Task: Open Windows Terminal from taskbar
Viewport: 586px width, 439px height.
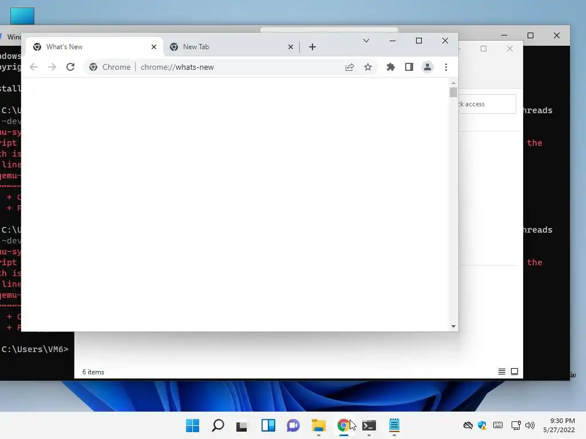Action: [369, 425]
